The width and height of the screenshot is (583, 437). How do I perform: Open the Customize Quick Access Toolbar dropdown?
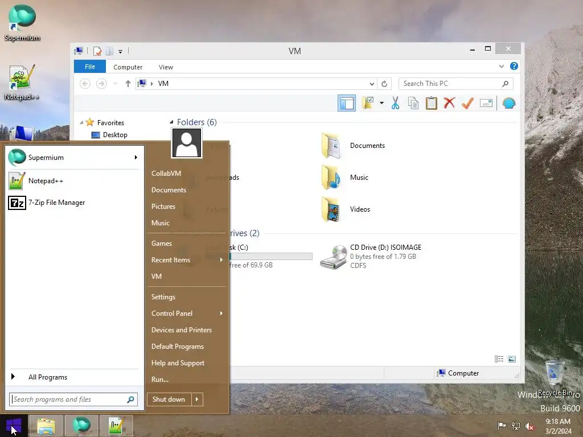click(x=121, y=51)
